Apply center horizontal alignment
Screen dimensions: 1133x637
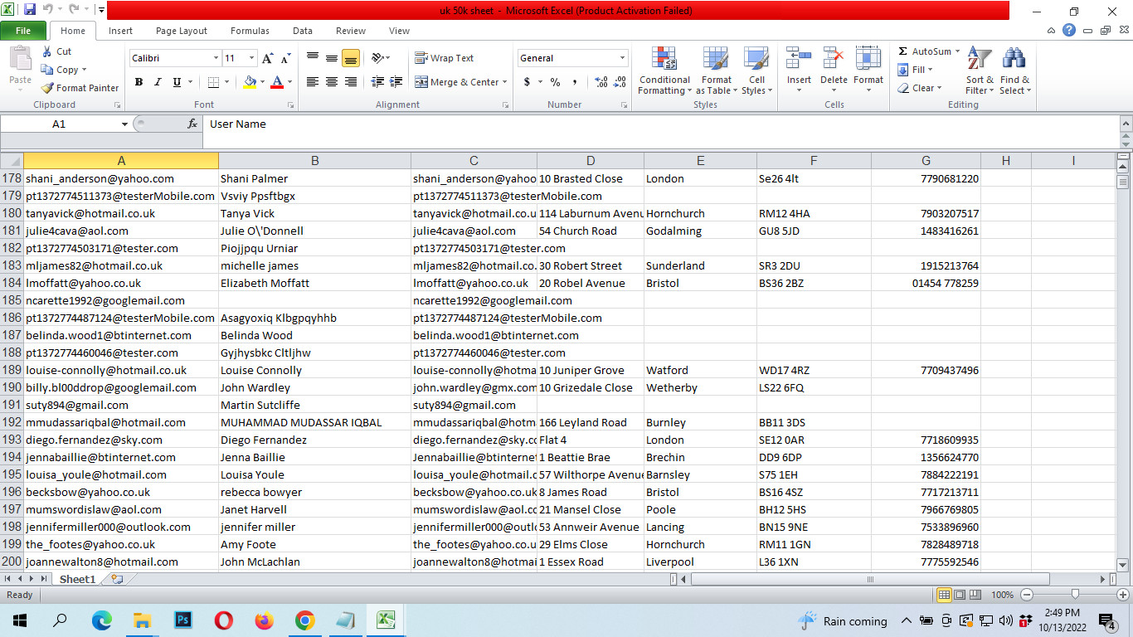pyautogui.click(x=332, y=82)
